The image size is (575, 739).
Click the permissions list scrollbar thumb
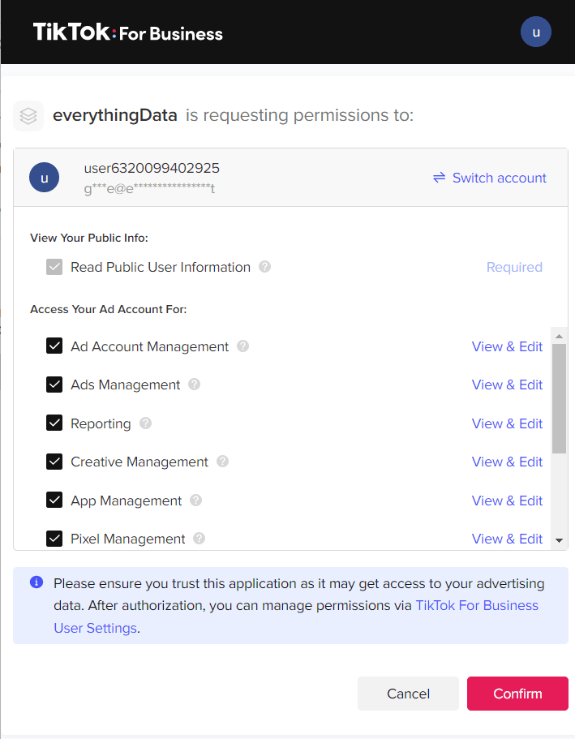pos(559,397)
